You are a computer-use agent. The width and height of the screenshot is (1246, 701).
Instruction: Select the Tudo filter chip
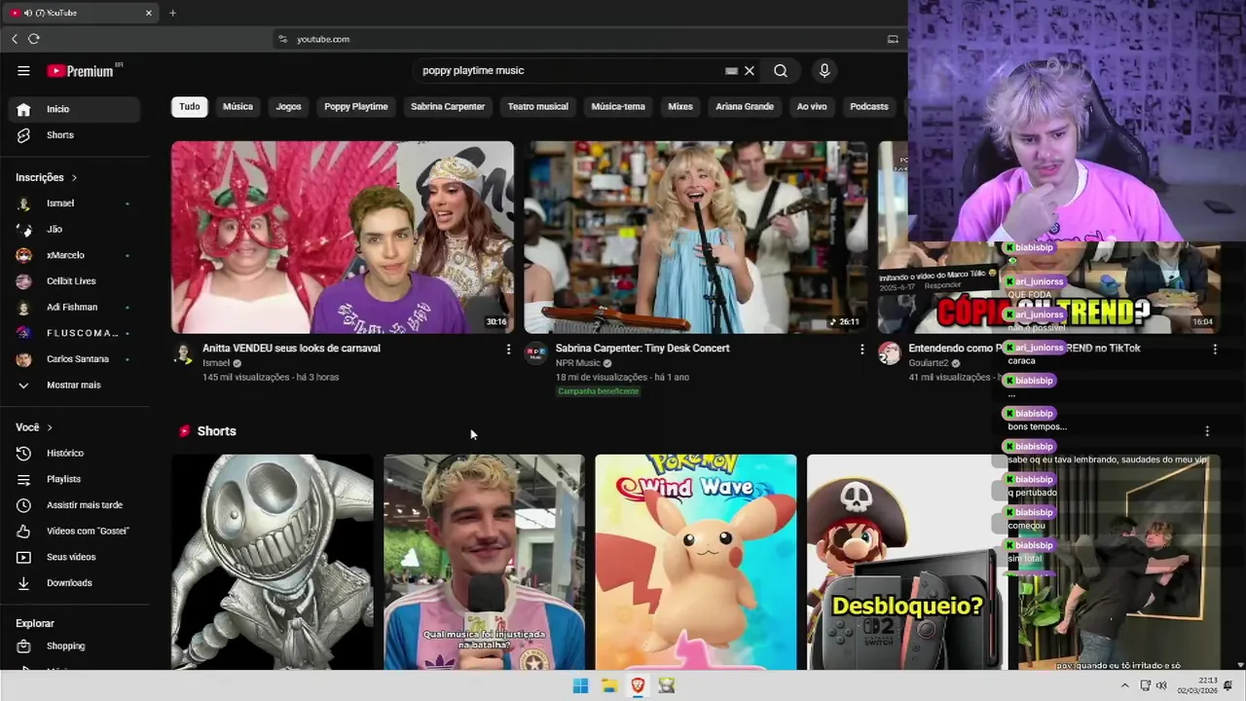pos(190,107)
